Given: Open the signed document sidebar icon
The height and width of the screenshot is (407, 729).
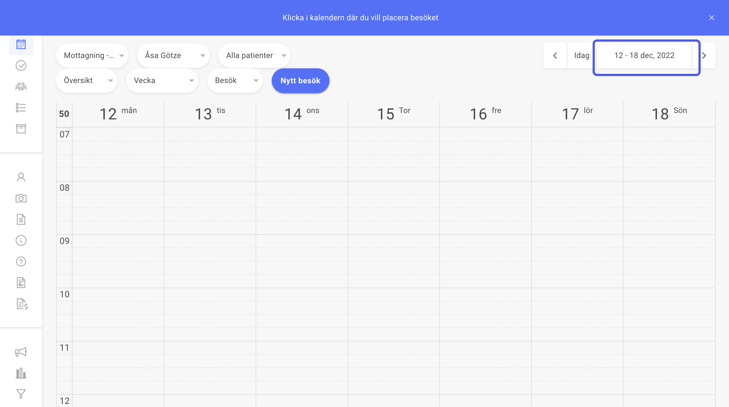Looking at the screenshot, I should 21,283.
